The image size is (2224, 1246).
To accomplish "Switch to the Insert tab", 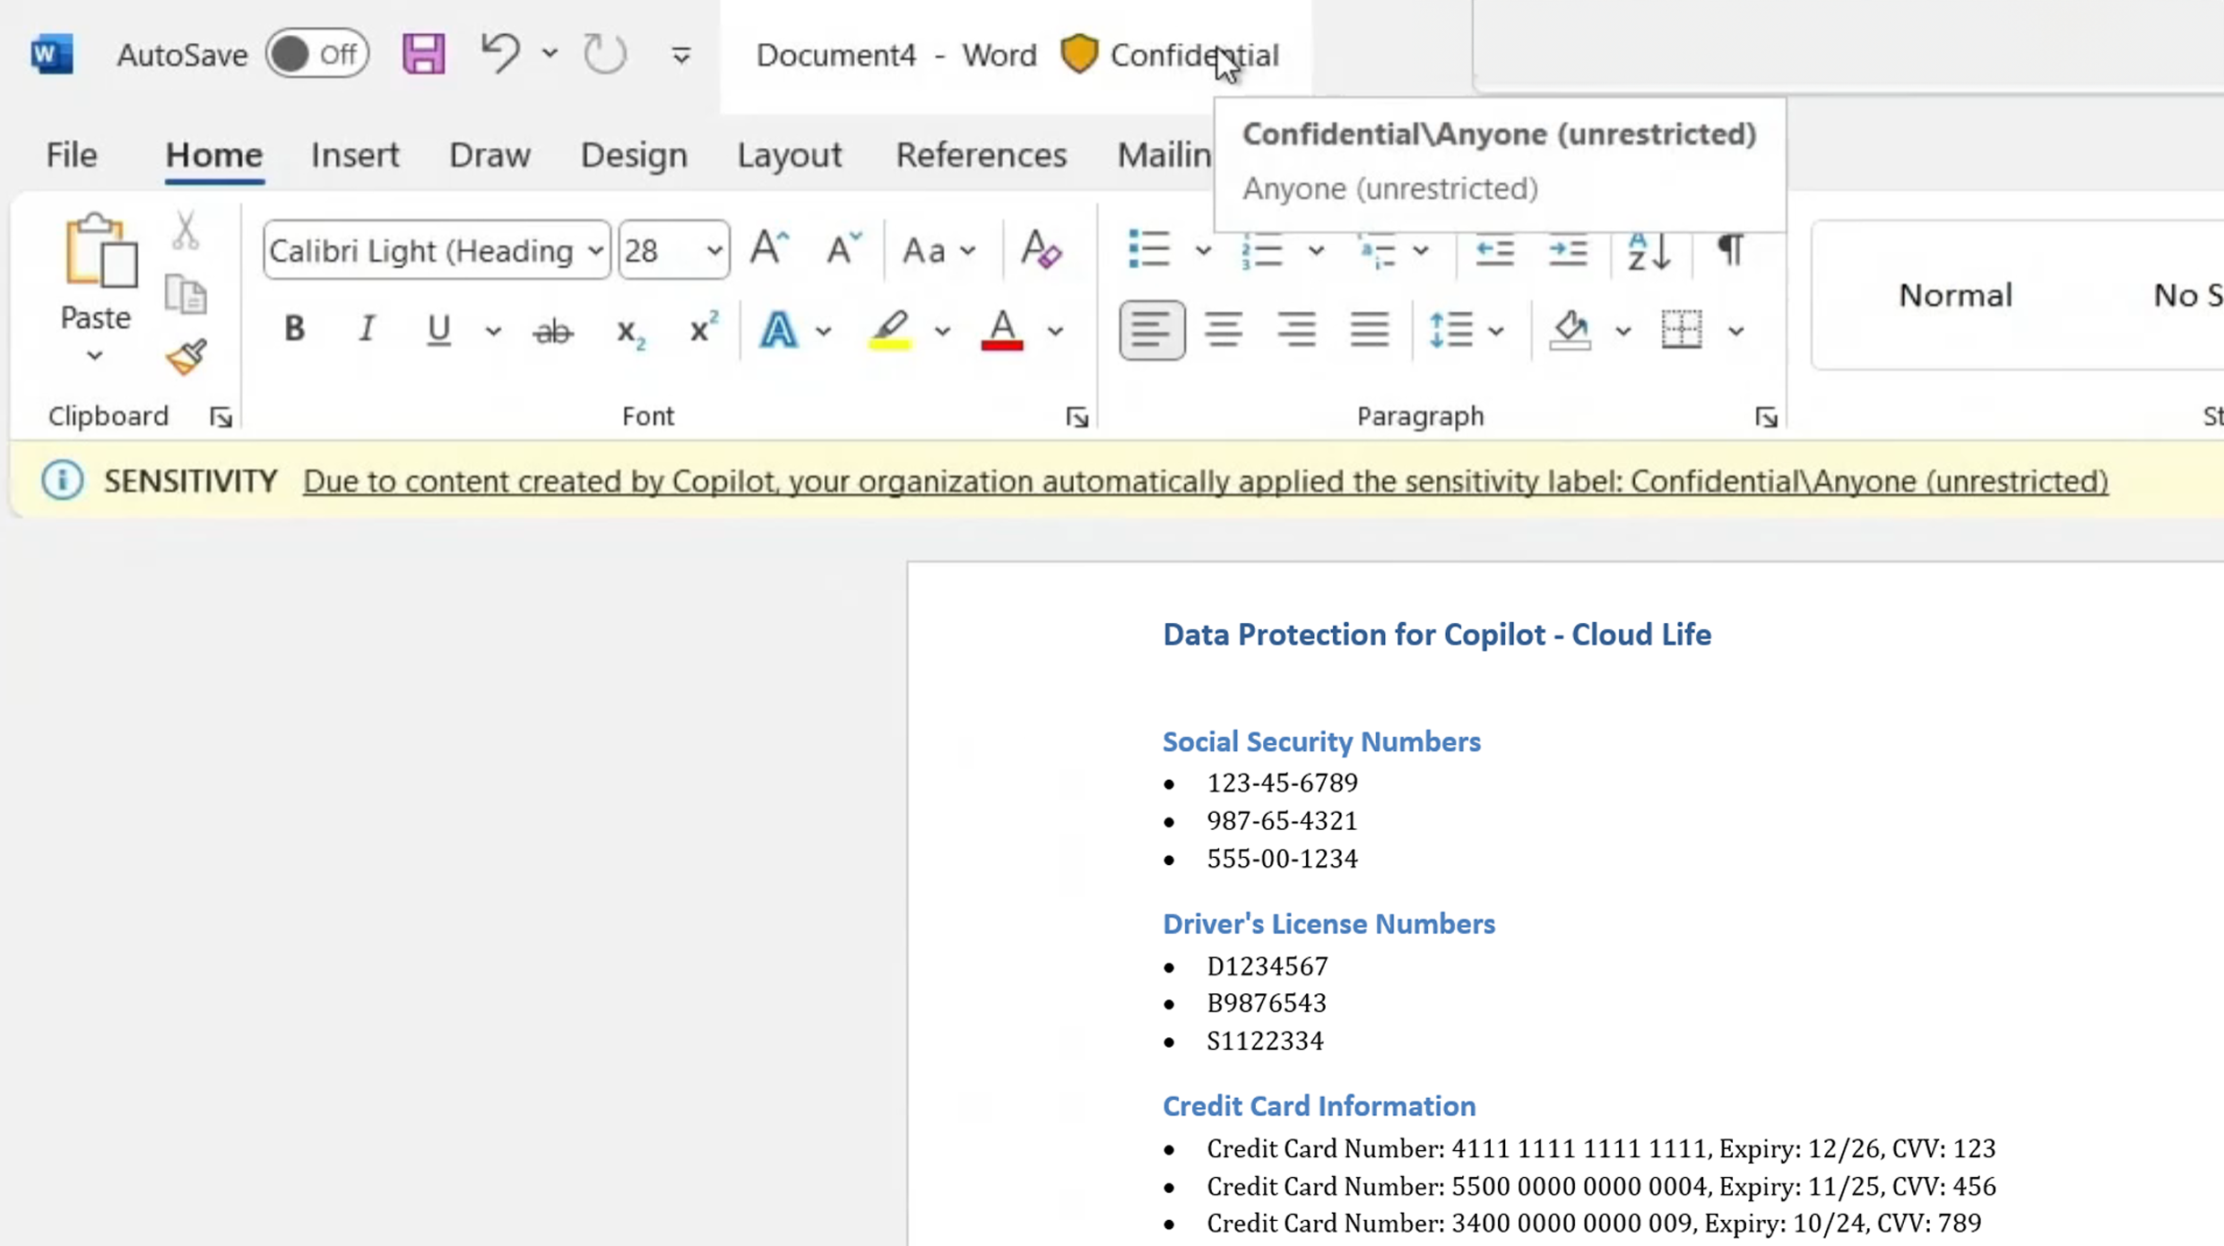I will pyautogui.click(x=355, y=154).
